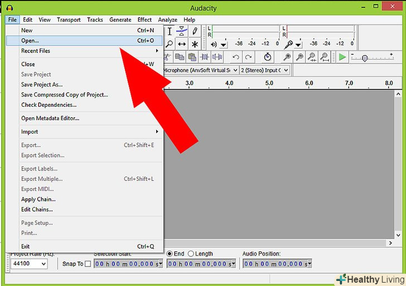Select the End radio button
This screenshot has height=286, width=406.
(170, 254)
